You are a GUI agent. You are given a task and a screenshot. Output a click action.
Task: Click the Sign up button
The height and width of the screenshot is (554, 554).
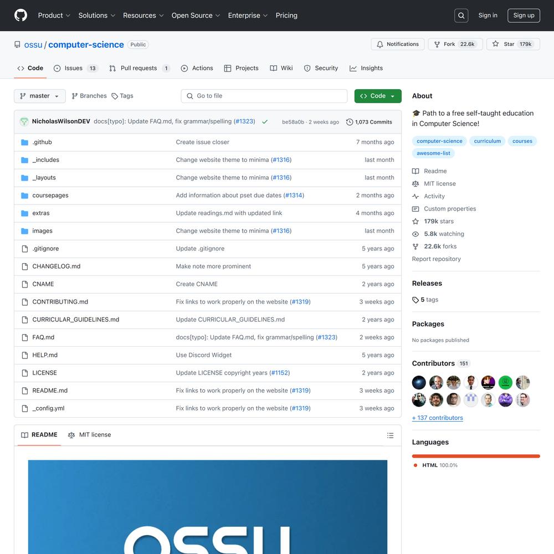524,16
